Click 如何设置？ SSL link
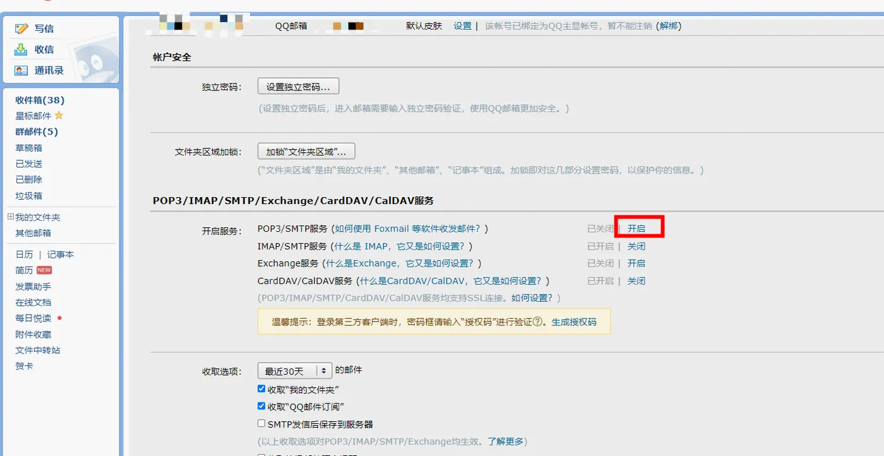The height and width of the screenshot is (456, 884). [x=532, y=297]
